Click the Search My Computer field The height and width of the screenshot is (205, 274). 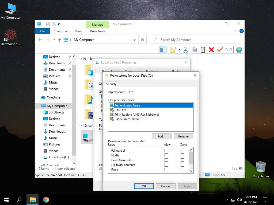[196, 40]
